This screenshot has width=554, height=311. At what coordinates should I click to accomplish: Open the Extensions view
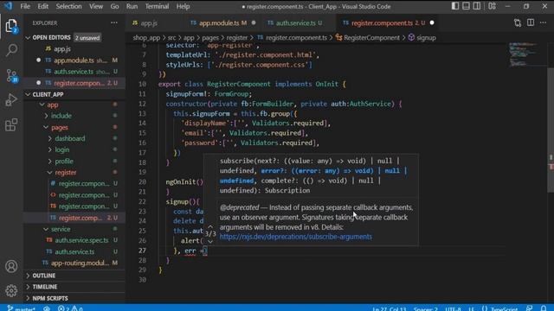pyautogui.click(x=11, y=124)
